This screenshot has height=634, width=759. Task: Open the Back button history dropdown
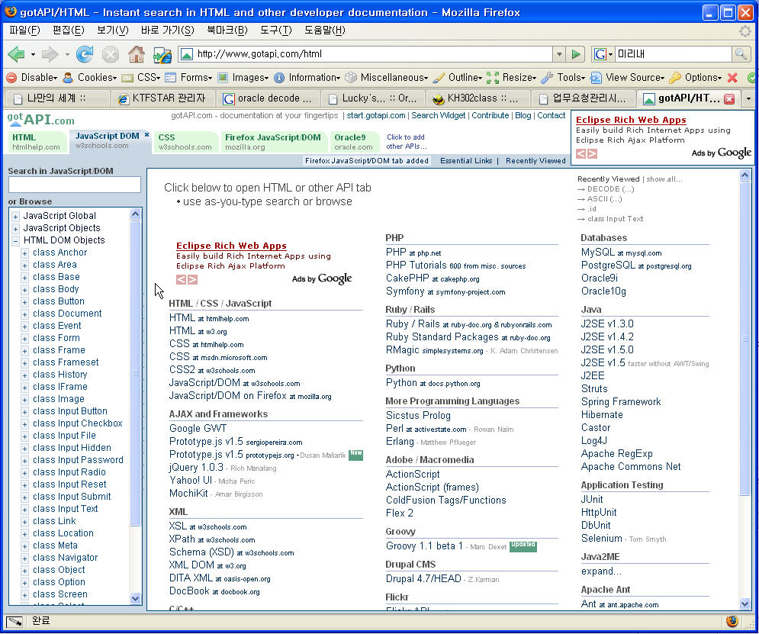[33, 54]
